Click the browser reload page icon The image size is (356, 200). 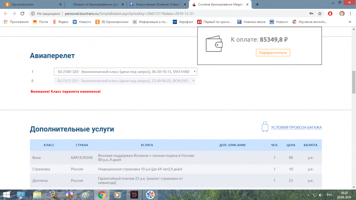click(22, 13)
